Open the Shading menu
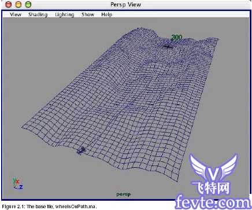 (38, 14)
